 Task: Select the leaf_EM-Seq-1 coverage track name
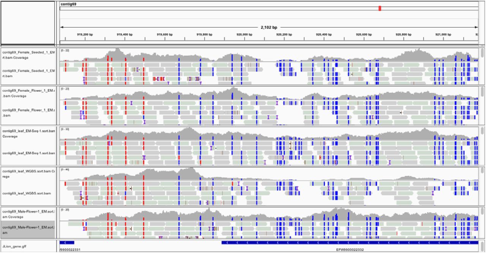point(29,134)
